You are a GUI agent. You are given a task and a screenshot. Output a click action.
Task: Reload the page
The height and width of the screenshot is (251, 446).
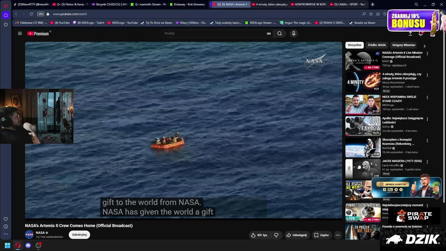[31, 14]
